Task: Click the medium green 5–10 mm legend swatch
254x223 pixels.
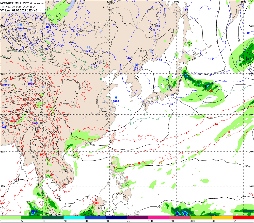Action: point(32,217)
